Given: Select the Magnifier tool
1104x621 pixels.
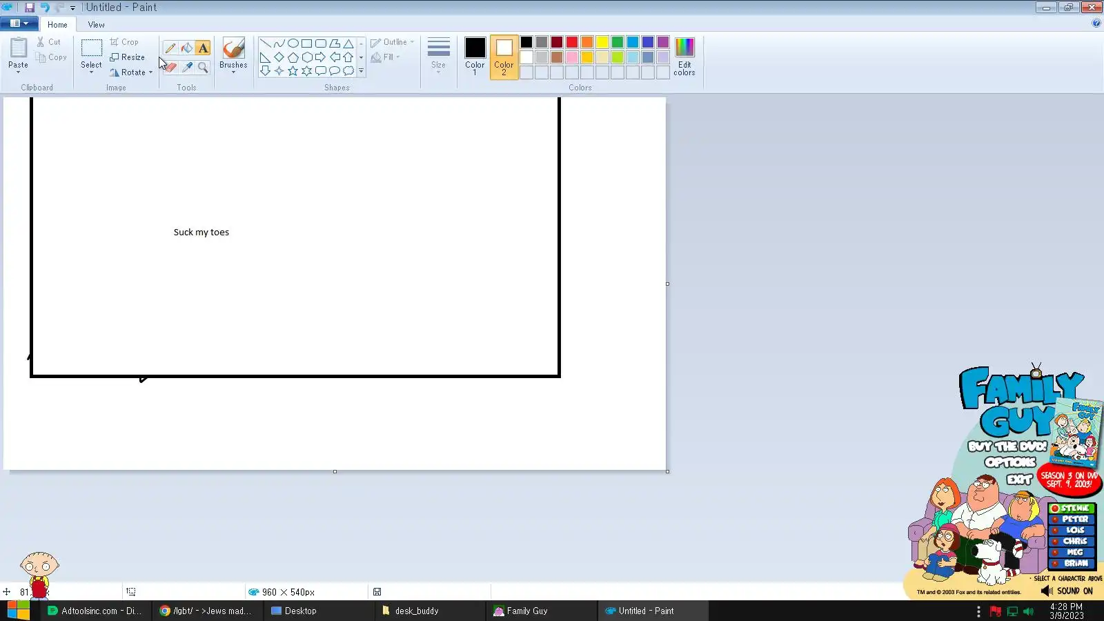Looking at the screenshot, I should tap(203, 67).
